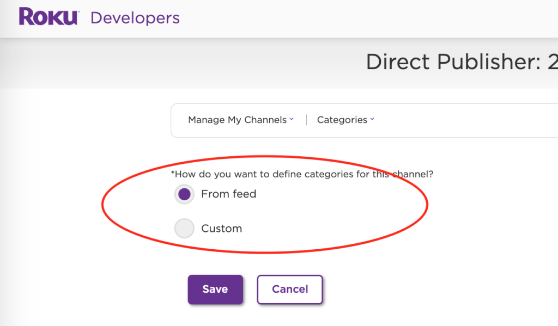Click the required asterisk before the question

click(173, 174)
